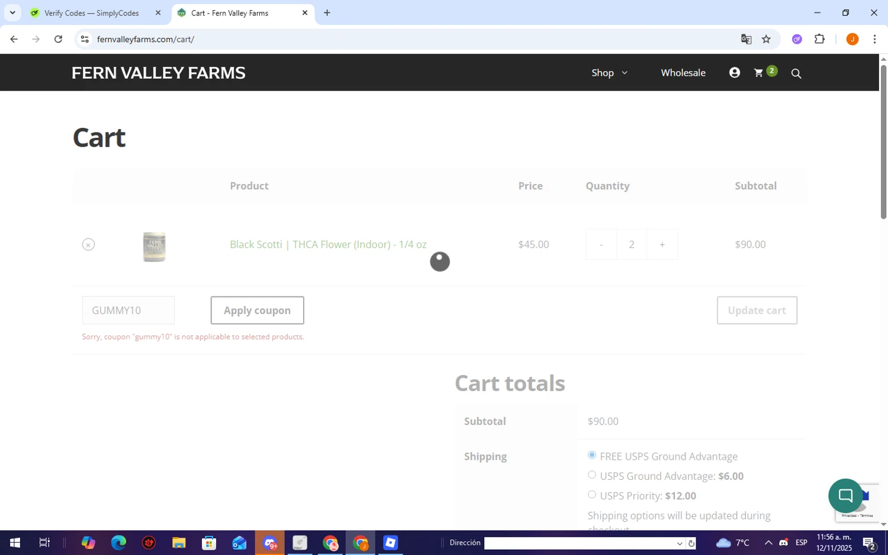This screenshot has height=555, width=888.
Task: Open the Chrome profile avatar
Action: 852,39
